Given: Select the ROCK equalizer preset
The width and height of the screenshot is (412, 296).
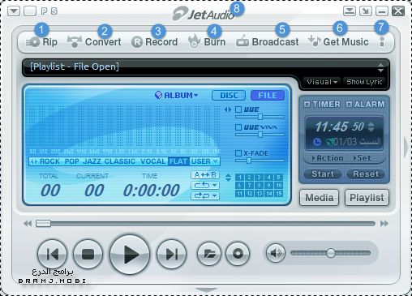Looking at the screenshot, I should click(49, 161).
